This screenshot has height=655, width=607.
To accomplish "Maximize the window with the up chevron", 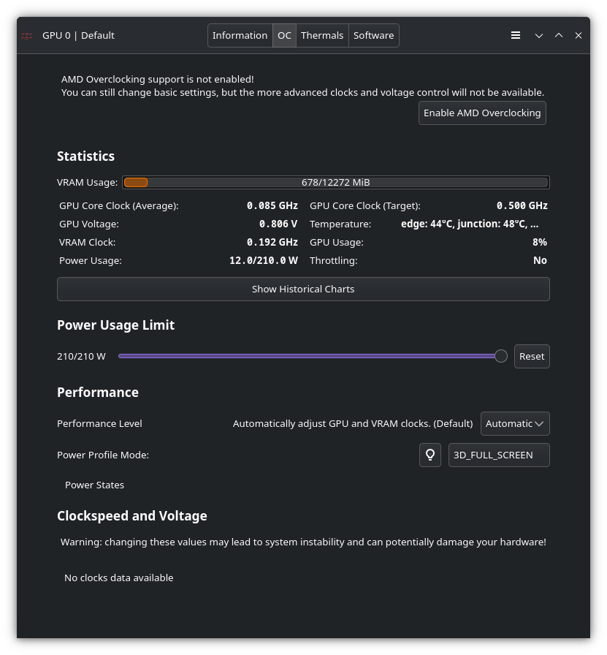I will click(559, 35).
